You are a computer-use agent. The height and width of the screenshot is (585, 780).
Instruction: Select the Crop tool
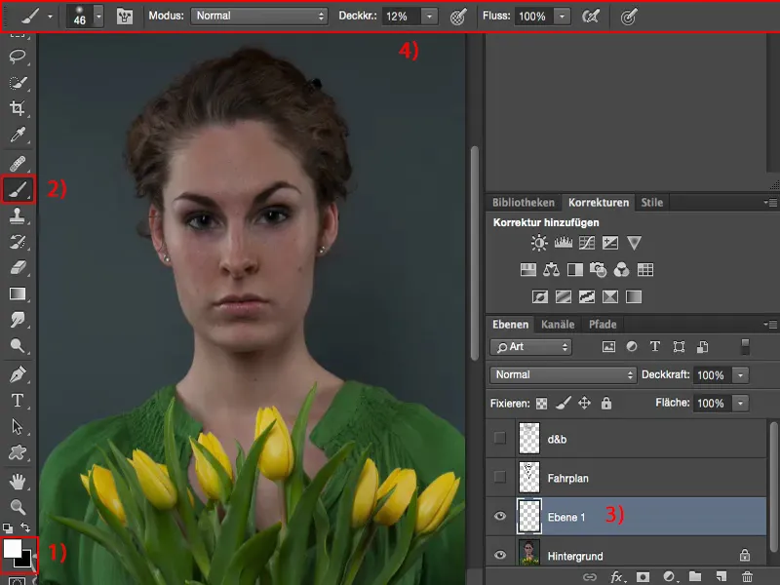[x=18, y=108]
